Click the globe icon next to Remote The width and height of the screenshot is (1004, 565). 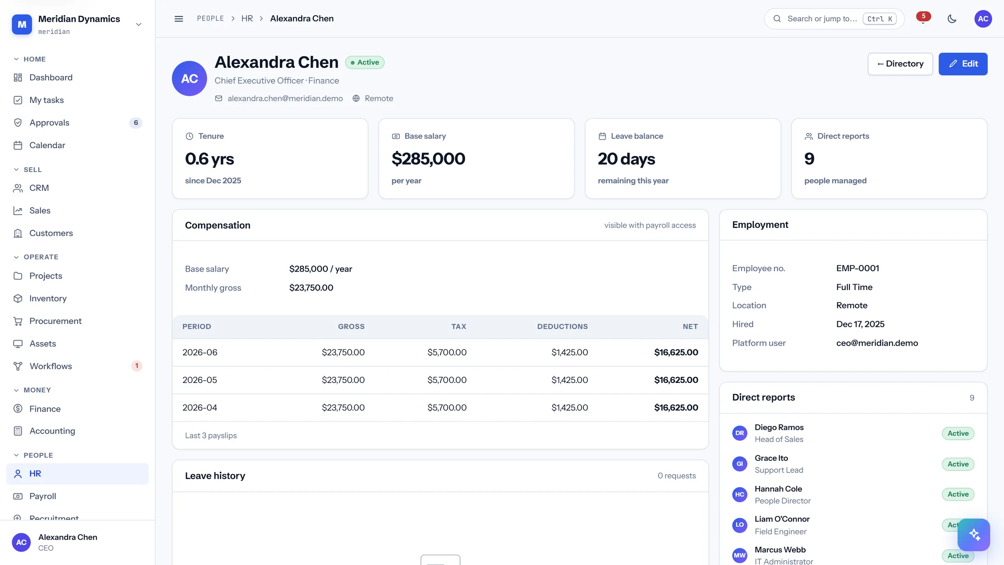[356, 98]
